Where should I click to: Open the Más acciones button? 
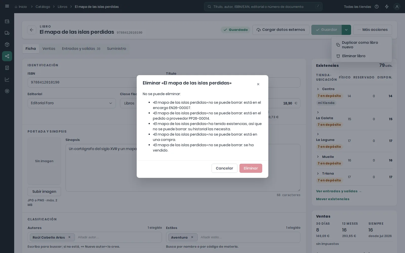[373, 30]
